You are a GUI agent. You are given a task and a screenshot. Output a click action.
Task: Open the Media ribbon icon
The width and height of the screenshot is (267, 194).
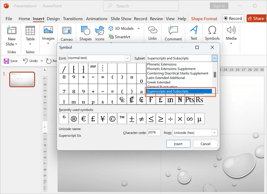click(231, 30)
